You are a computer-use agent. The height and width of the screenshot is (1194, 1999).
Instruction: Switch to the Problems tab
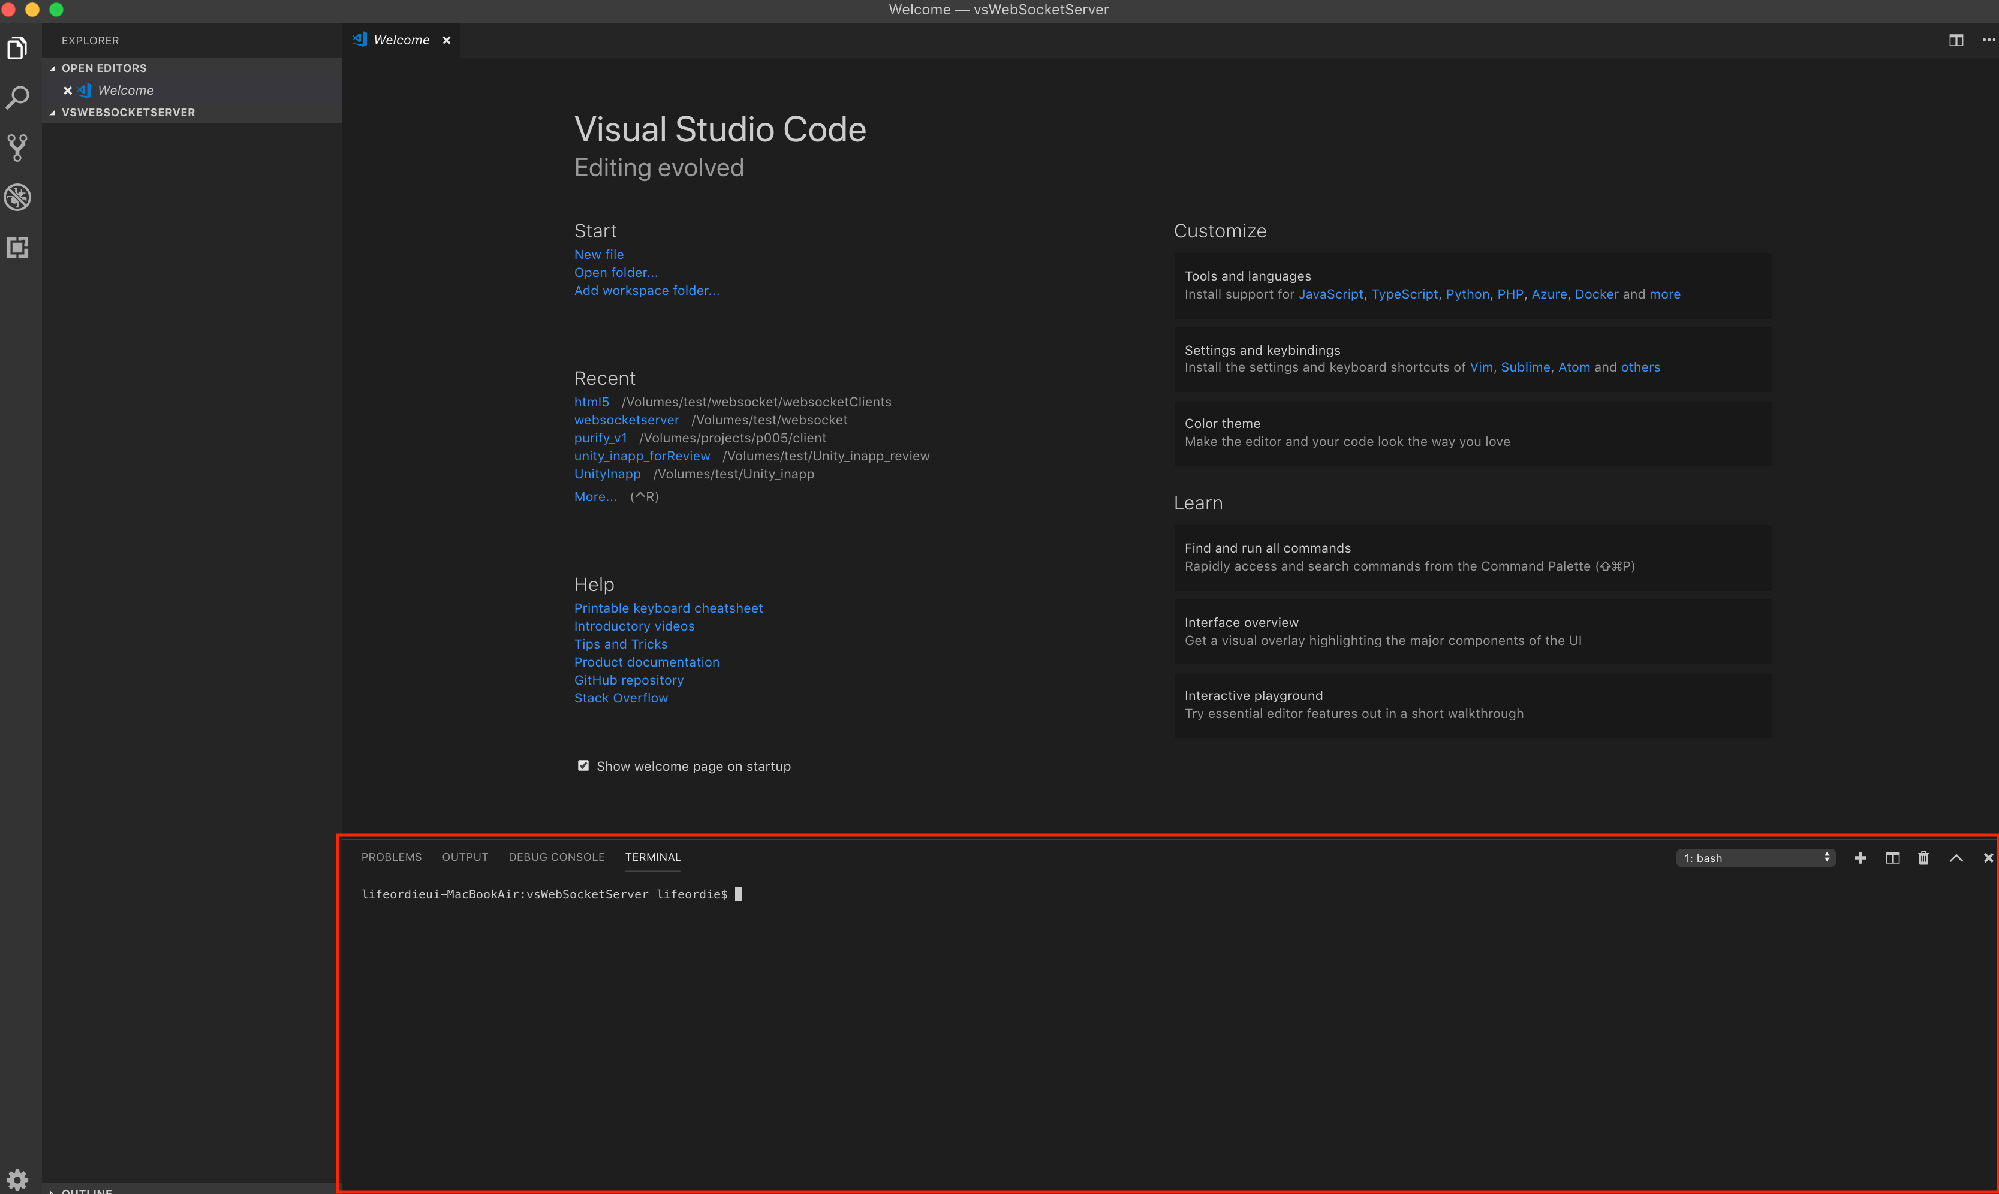(x=391, y=857)
